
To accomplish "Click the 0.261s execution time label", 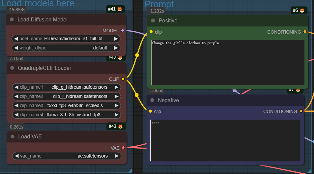I will coord(16,127).
